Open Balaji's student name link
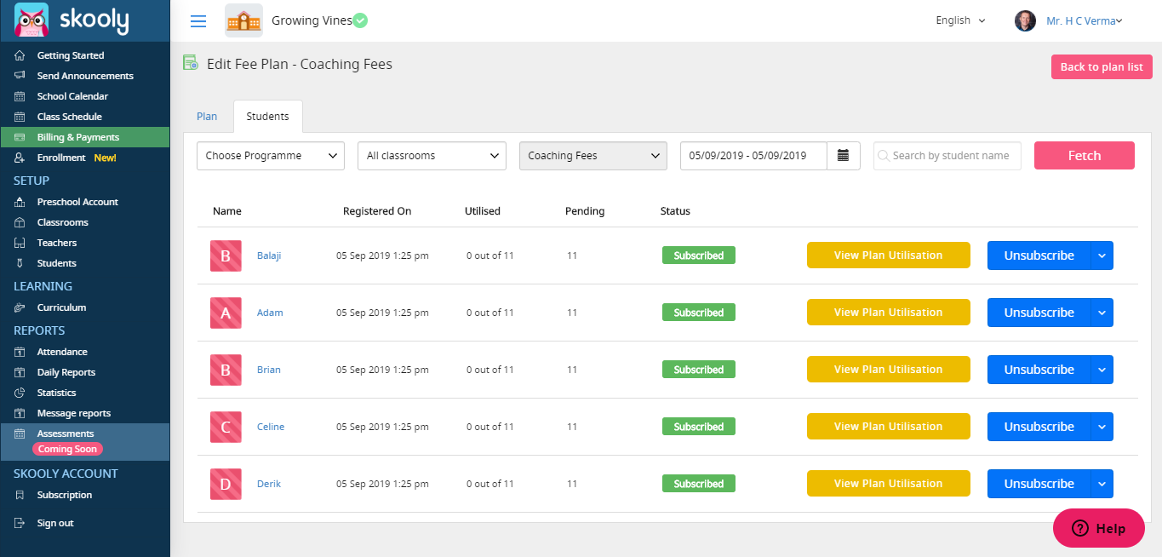The image size is (1162, 557). [269, 256]
